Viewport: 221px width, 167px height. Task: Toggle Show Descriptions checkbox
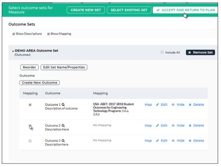pos(14,34)
